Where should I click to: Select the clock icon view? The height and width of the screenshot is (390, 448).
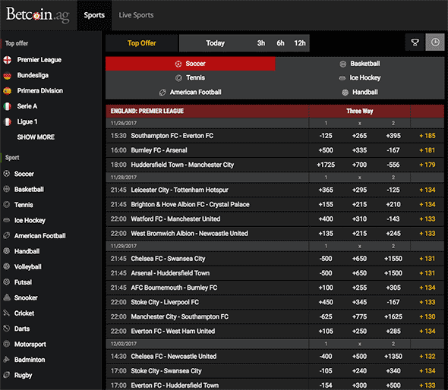point(435,42)
